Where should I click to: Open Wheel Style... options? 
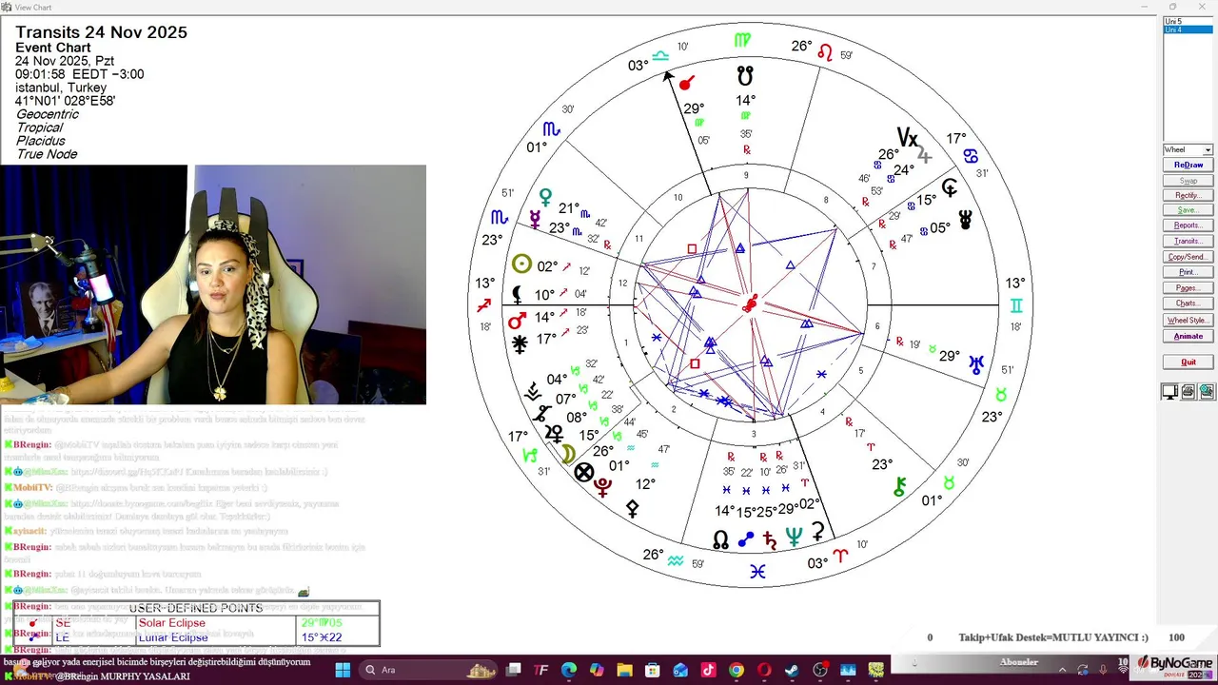point(1188,321)
